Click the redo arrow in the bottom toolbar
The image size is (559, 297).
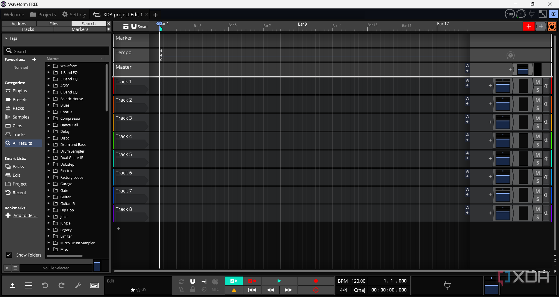[61, 285]
